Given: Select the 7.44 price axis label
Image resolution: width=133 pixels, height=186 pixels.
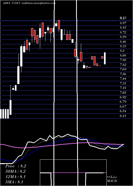Looking at the screenshot, I should (x=123, y=79).
